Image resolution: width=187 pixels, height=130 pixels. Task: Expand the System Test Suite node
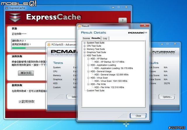[x=84, y=43]
